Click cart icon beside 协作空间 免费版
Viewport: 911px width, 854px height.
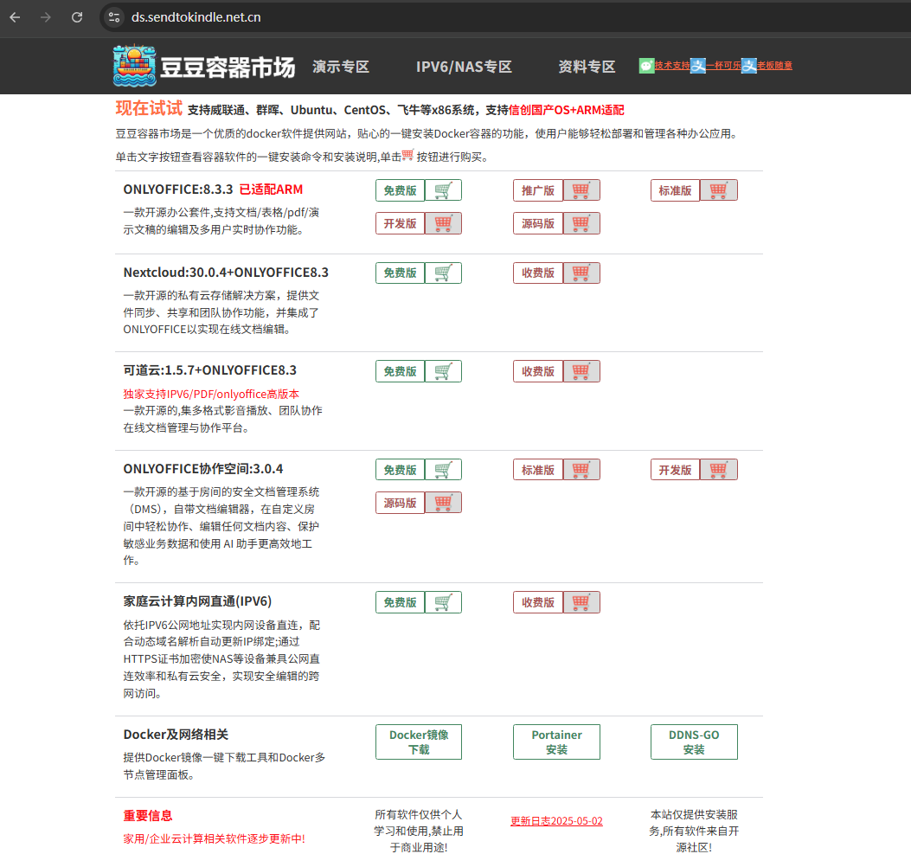443,470
